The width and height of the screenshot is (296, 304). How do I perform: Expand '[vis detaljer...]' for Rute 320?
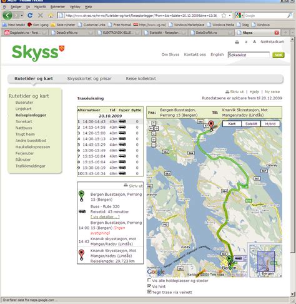[105, 217]
